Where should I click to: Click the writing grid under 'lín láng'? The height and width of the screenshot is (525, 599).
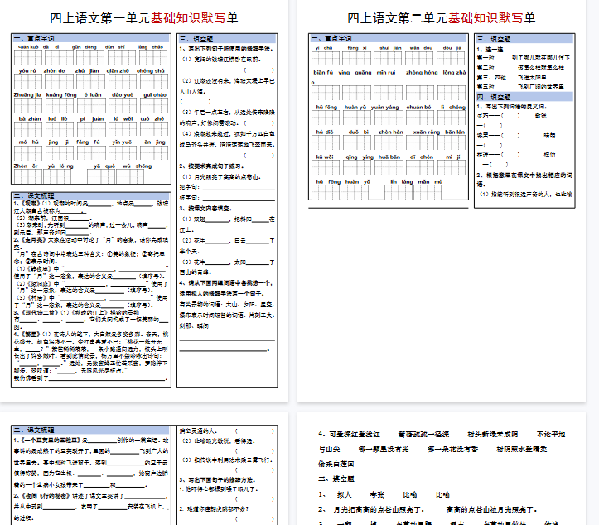(x=399, y=192)
